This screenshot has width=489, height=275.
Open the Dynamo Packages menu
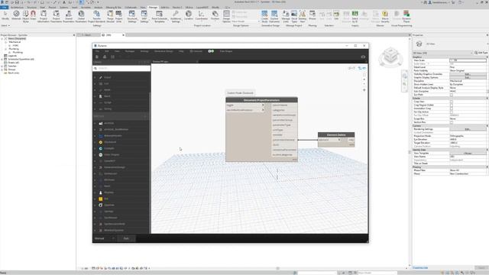coord(130,51)
